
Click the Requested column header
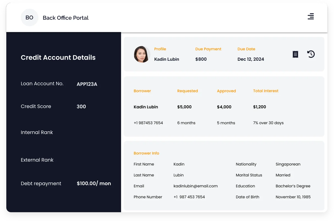188,91
